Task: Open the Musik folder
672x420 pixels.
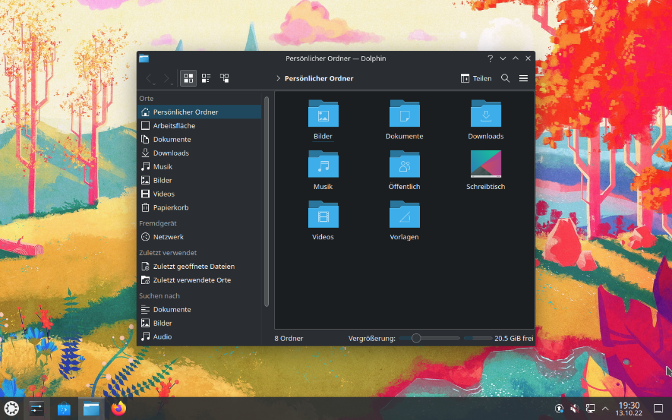Action: [x=323, y=166]
